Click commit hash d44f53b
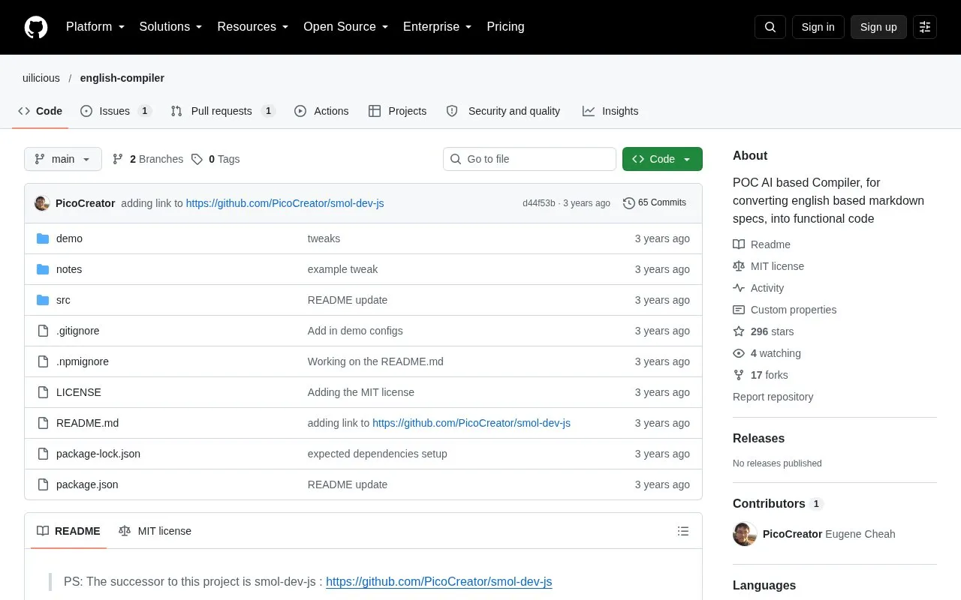Viewport: 961px width, 600px height. 539,203
